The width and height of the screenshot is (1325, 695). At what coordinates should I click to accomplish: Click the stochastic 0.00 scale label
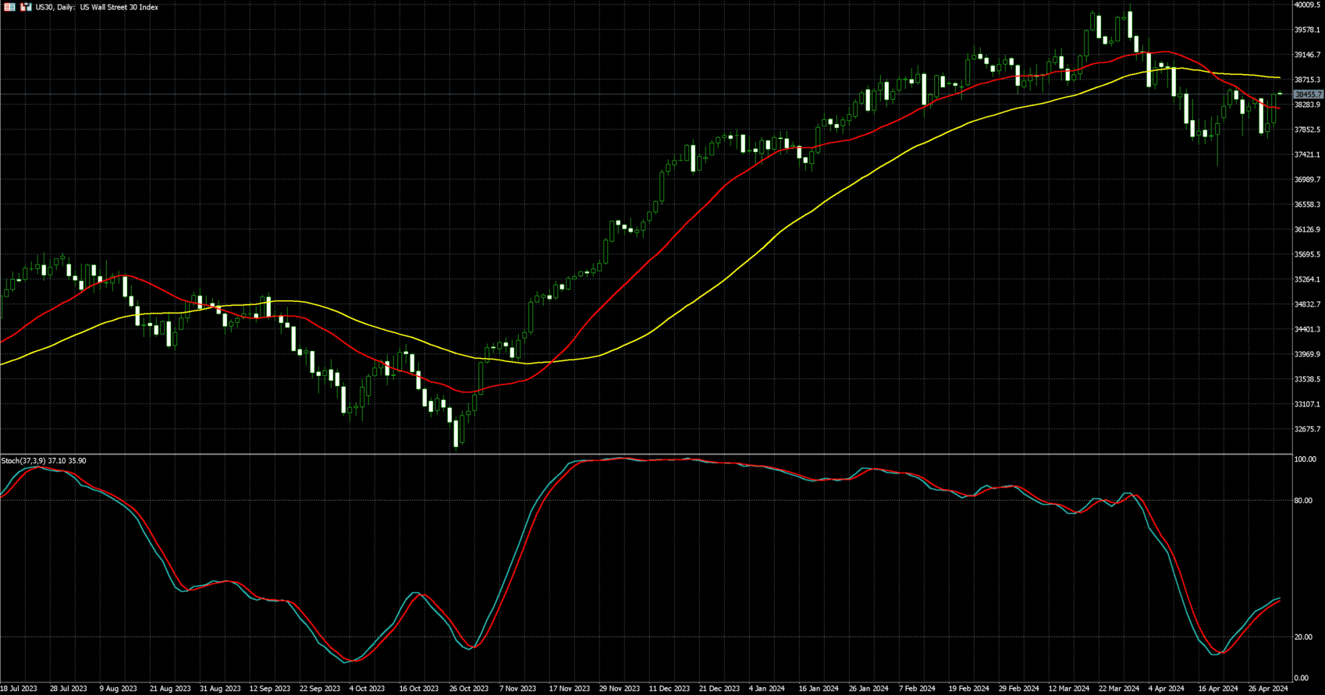click(x=1301, y=678)
